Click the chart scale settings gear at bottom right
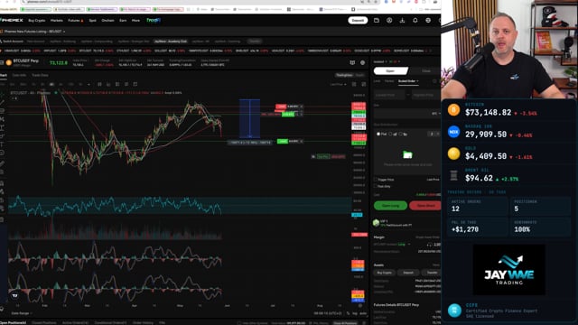 [360, 305]
